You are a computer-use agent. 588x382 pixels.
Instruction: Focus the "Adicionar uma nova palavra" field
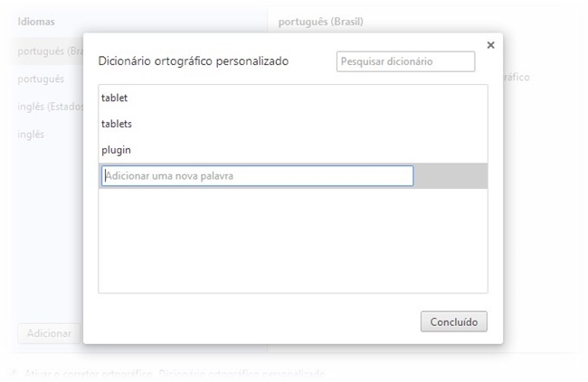click(x=257, y=175)
